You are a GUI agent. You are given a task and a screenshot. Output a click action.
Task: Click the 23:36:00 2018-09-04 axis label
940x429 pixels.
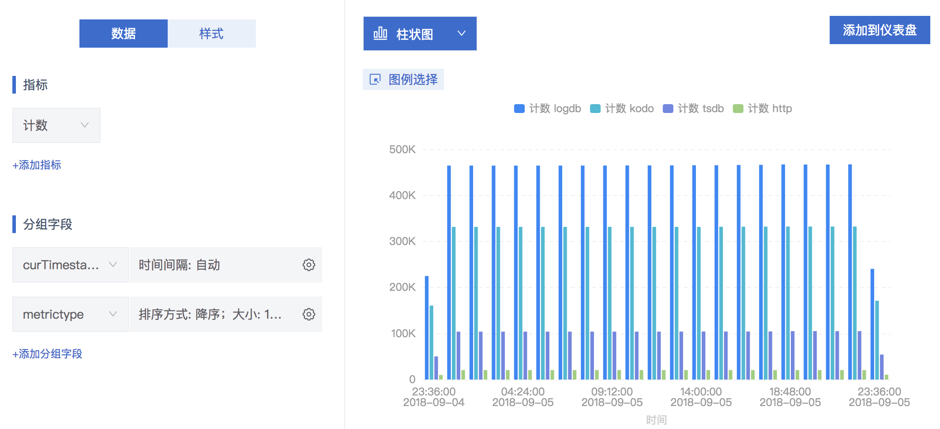tap(434, 397)
